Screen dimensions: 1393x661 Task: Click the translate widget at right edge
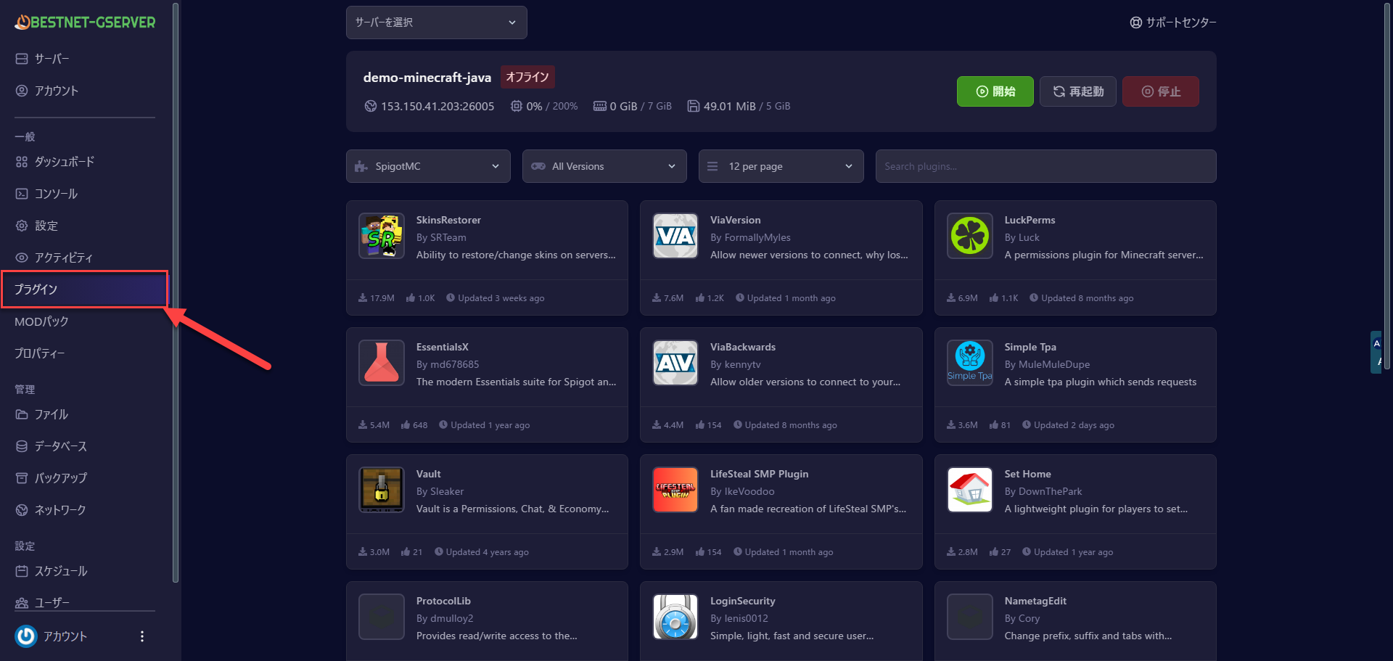[x=1376, y=352]
